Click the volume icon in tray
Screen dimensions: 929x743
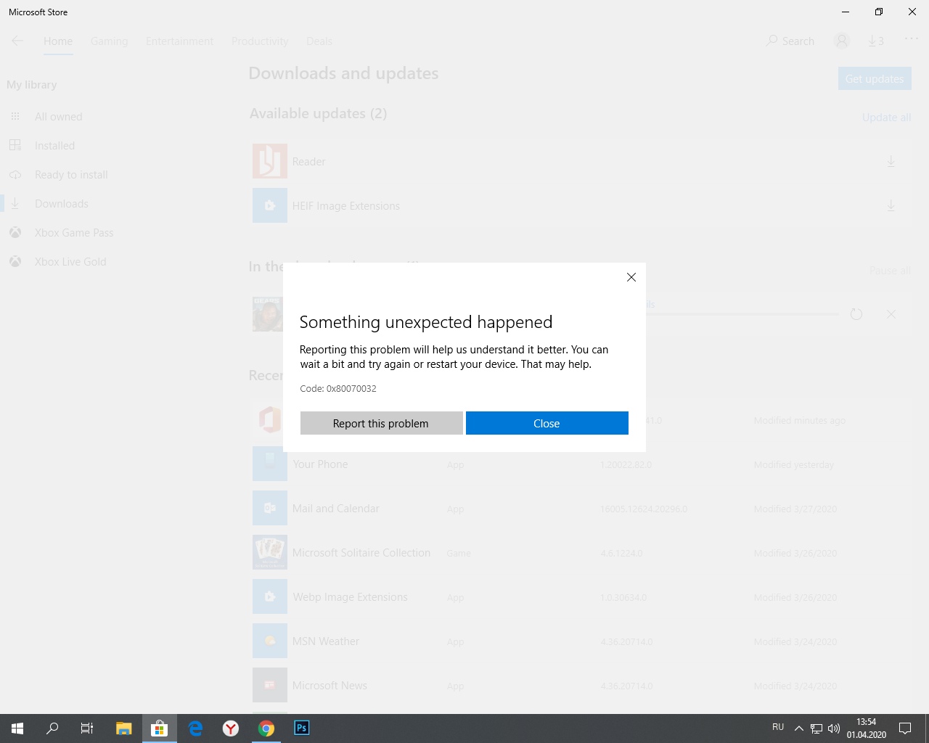(834, 728)
